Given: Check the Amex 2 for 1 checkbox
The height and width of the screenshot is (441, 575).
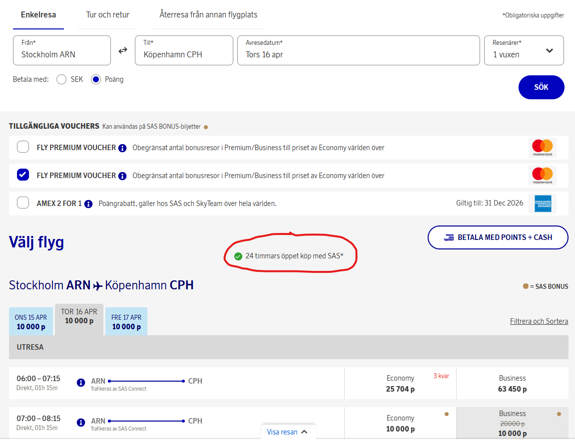Looking at the screenshot, I should (23, 203).
